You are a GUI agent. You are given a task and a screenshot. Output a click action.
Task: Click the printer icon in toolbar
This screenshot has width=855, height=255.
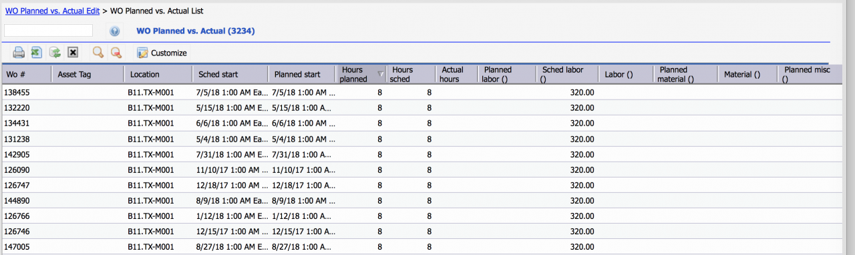tap(19, 53)
